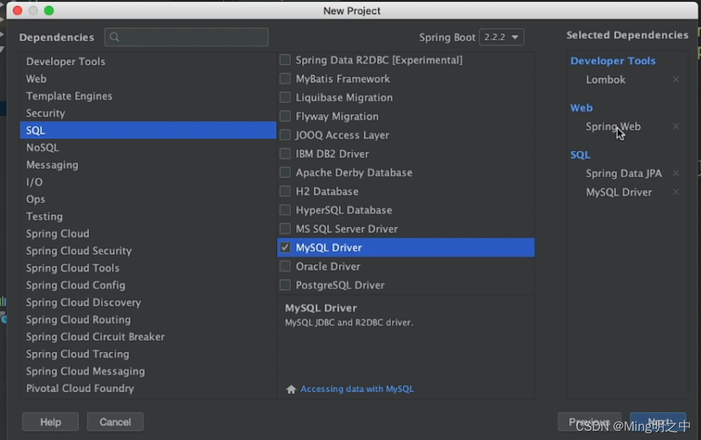Screen dimensions: 701x440
Task: Select Spring Data JPA in Selected Dependencies
Action: (x=624, y=174)
